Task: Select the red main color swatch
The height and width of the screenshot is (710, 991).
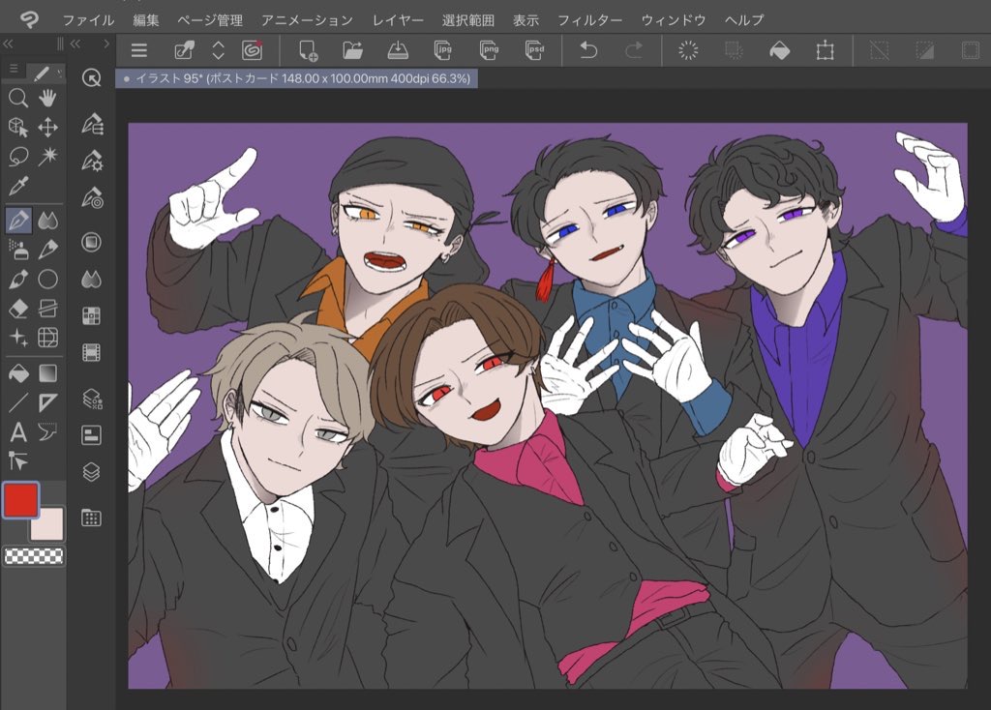Action: [21, 500]
